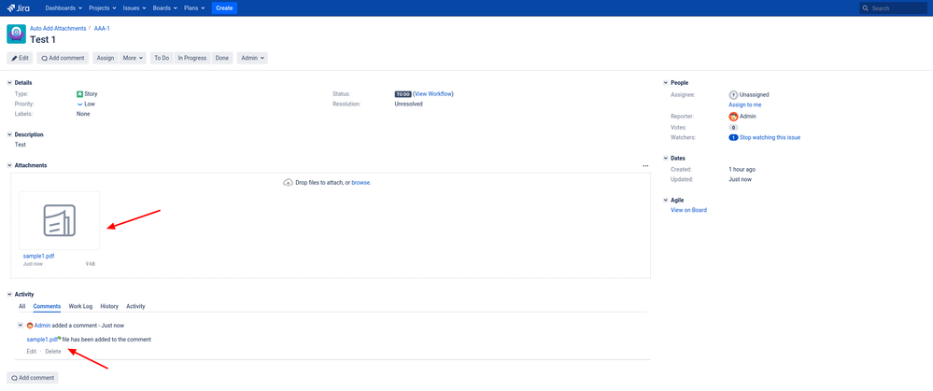The height and width of the screenshot is (391, 933).
Task: Click the View on Board link
Action: 688,210
